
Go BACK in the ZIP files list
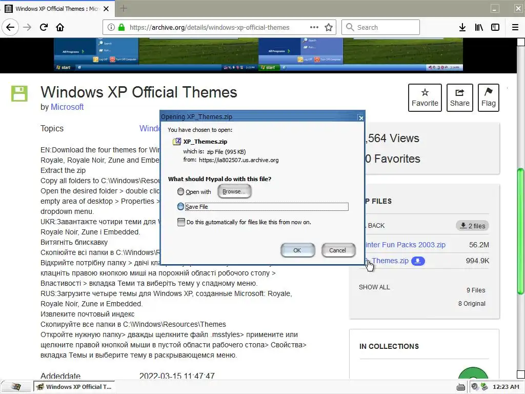click(376, 226)
